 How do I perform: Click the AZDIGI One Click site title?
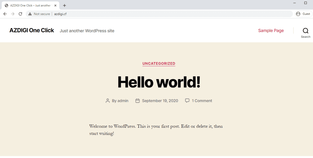point(32,30)
